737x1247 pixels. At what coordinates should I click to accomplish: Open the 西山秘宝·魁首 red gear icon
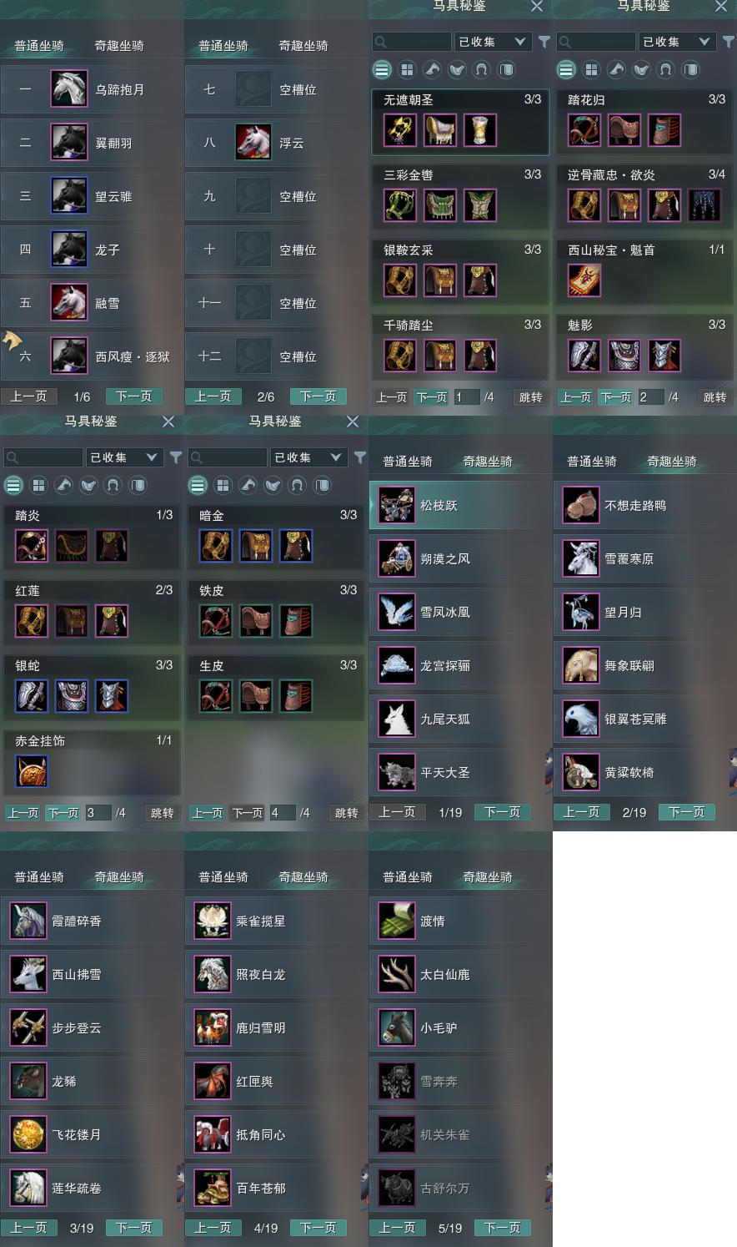pyautogui.click(x=584, y=280)
